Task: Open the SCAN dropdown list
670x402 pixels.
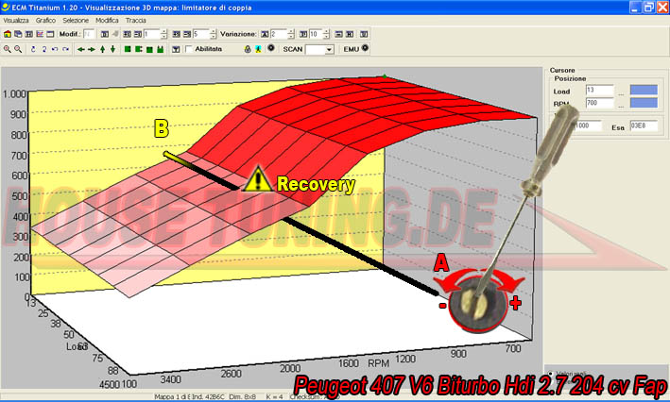Action: [329, 48]
